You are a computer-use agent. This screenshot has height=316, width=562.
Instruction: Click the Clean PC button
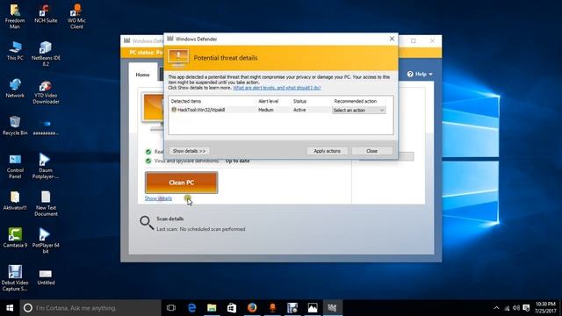point(182,183)
